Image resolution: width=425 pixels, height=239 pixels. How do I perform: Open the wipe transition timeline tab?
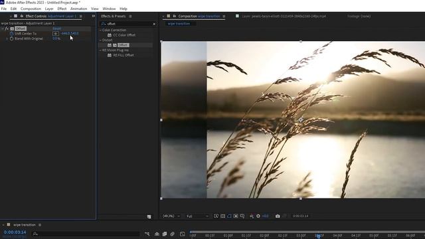click(25, 225)
